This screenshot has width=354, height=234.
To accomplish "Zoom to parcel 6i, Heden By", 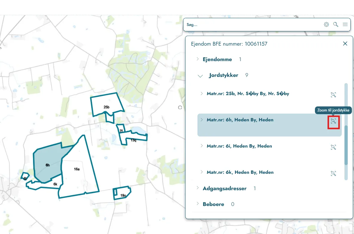I will click(x=333, y=147).
